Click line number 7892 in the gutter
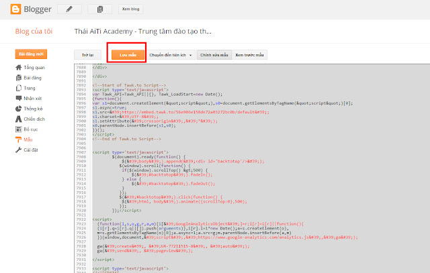Screen dimensions: 430x273 click(x=81, y=85)
